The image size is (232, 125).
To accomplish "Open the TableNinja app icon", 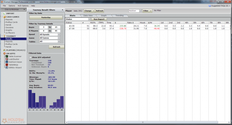I will pos(7,65).
